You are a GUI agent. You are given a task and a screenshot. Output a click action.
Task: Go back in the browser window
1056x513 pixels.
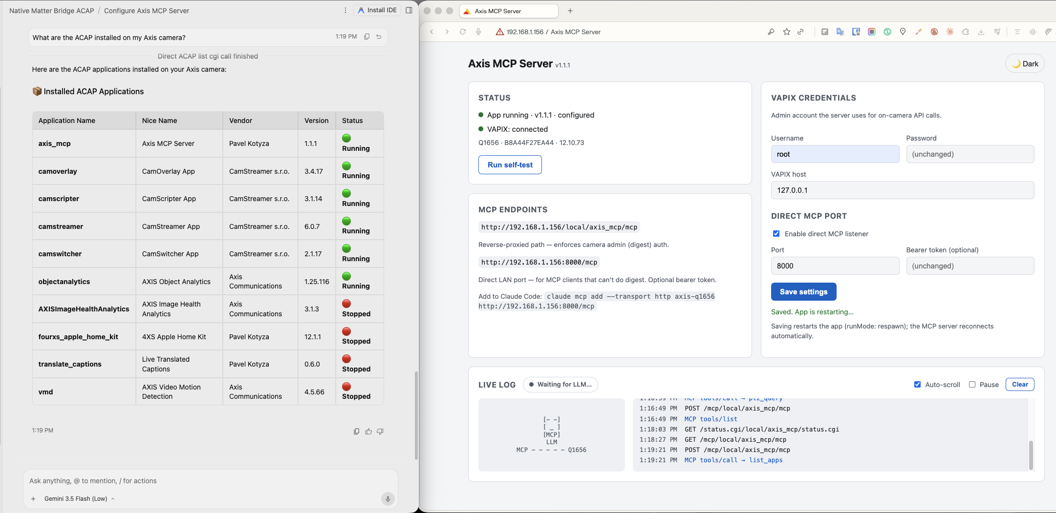pos(431,32)
